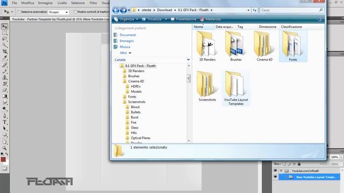Click the search magnifier icon in Explorer

pos(321,10)
